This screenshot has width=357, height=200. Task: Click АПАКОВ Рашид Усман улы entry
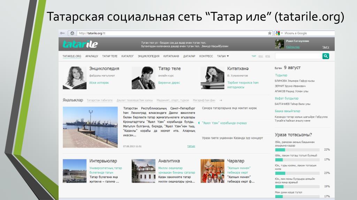[x=291, y=91]
